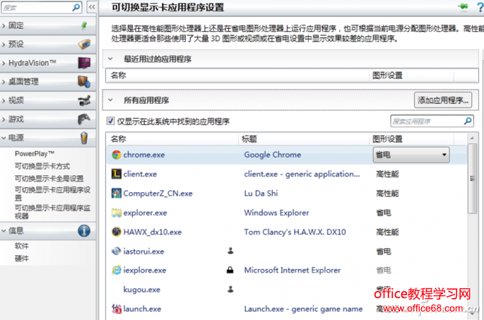This screenshot has height=320, width=484.
Task: Click the ComputerZ_CN.exe icon
Action: [117, 194]
